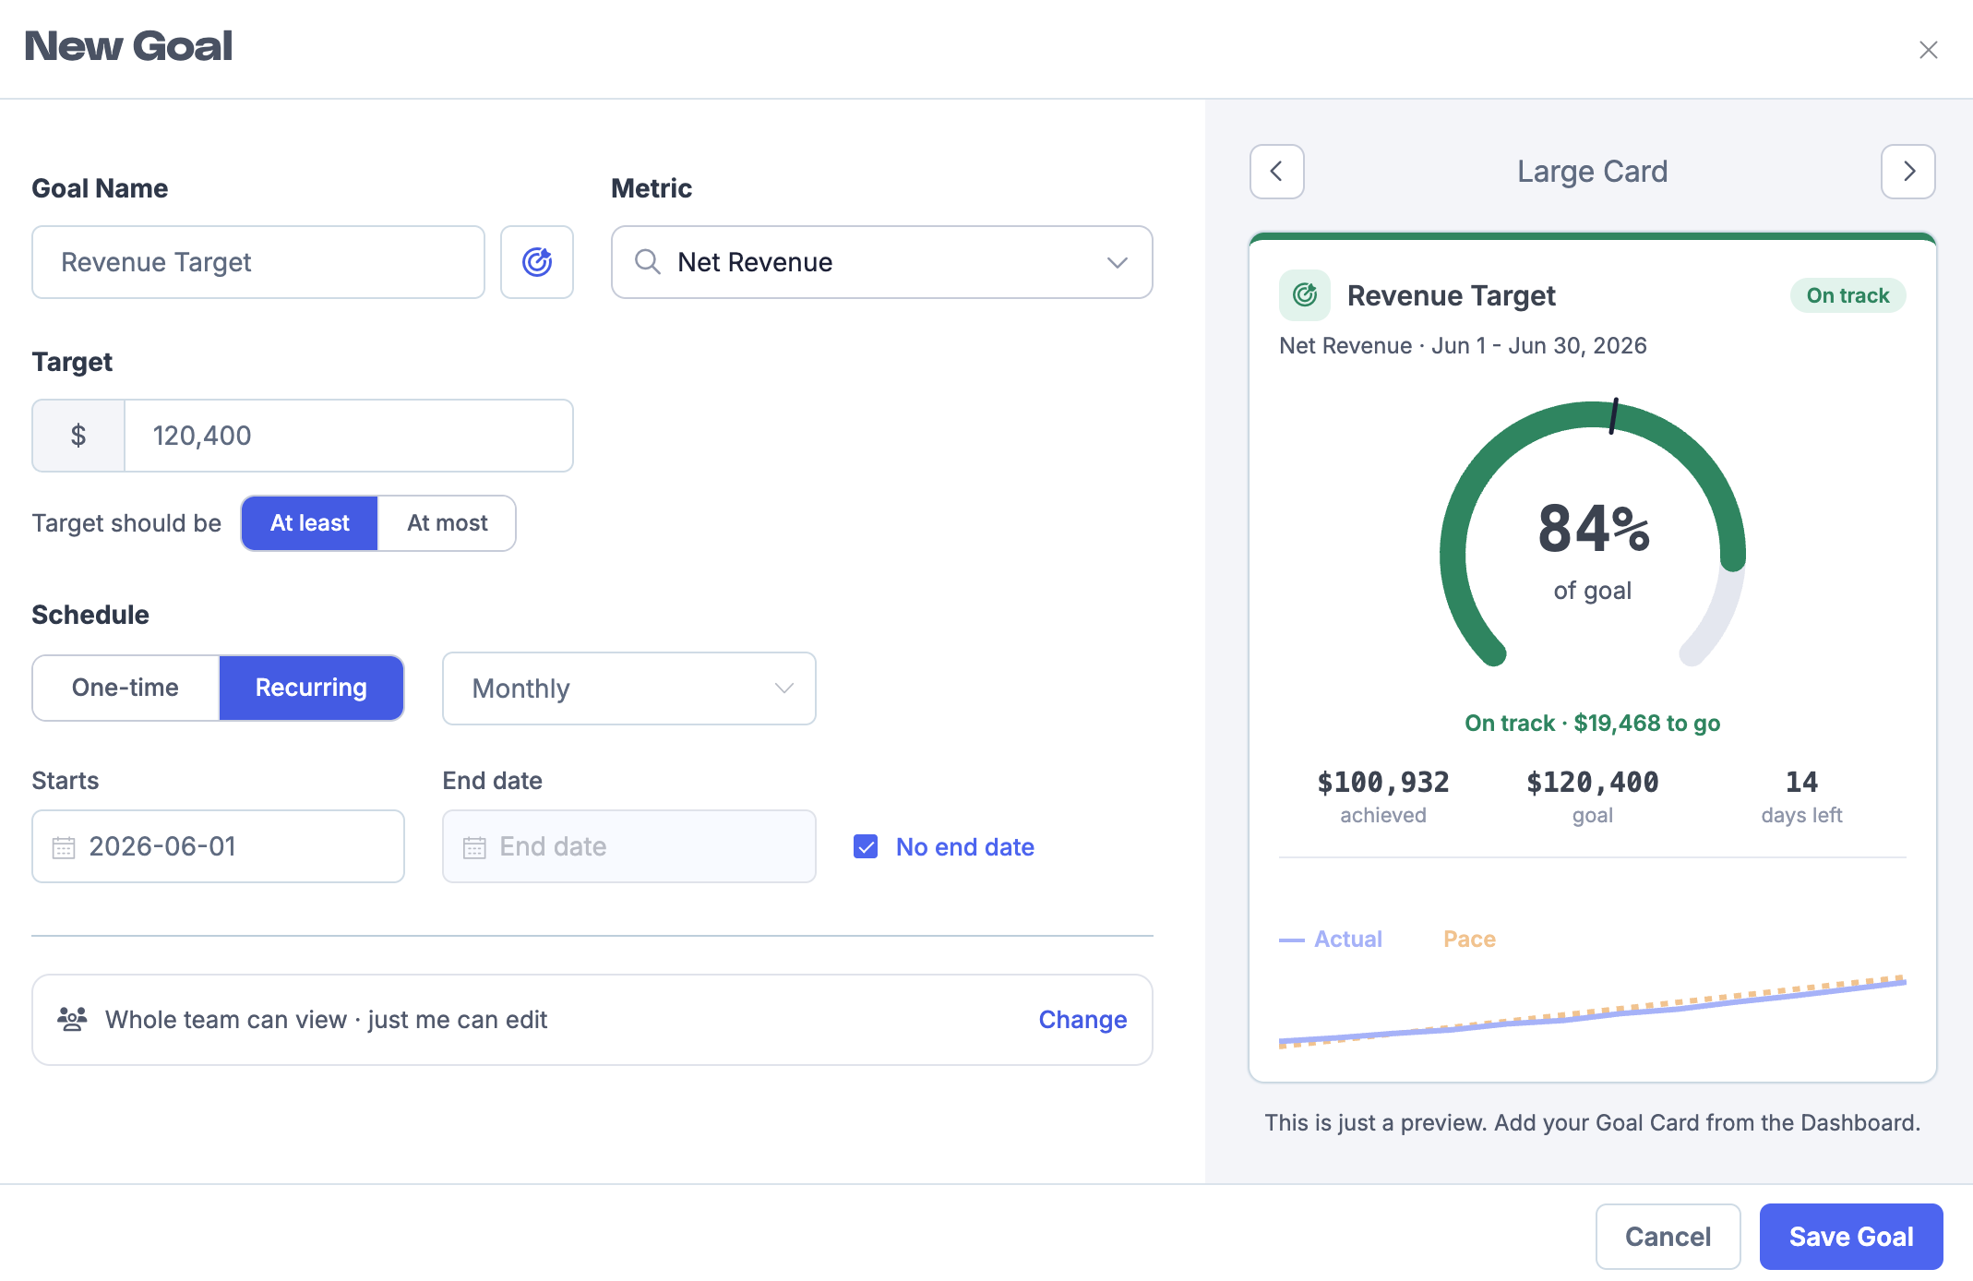The height and width of the screenshot is (1281, 1973).
Task: Select the At most target option
Action: tap(448, 523)
